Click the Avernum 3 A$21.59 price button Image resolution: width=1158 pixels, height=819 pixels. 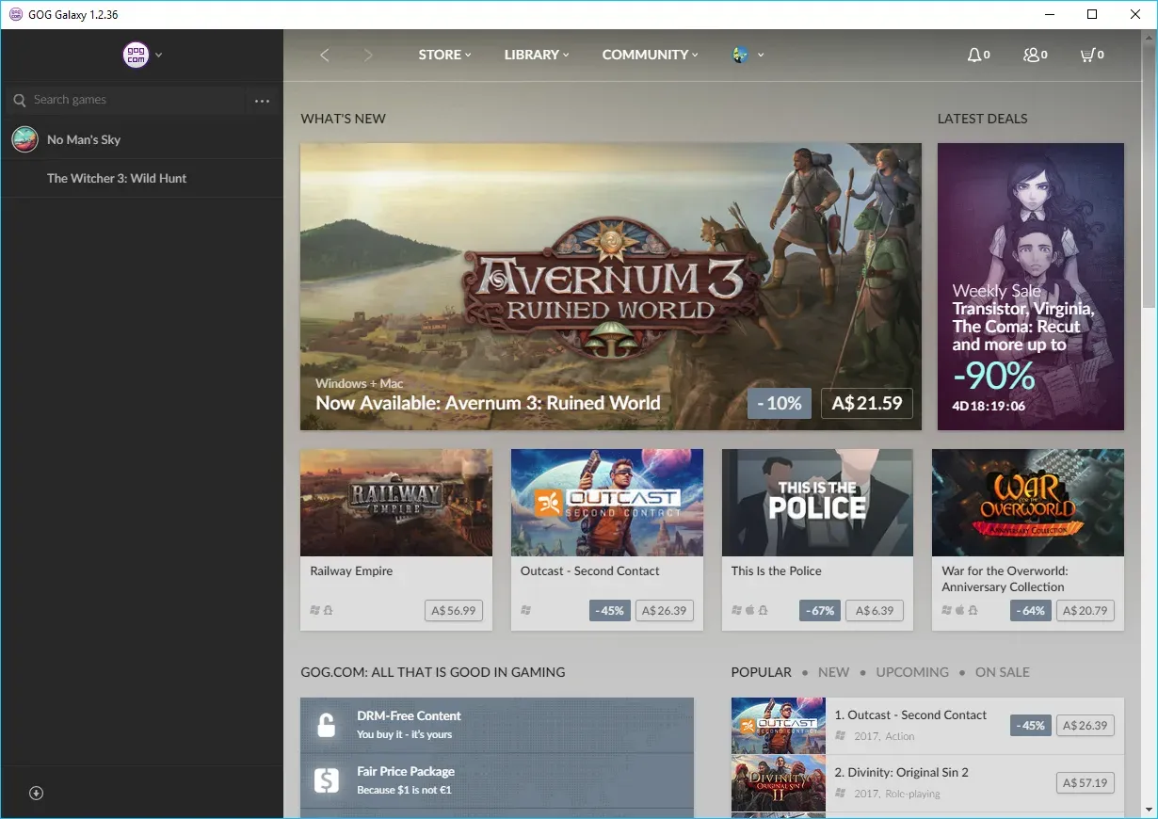point(867,404)
